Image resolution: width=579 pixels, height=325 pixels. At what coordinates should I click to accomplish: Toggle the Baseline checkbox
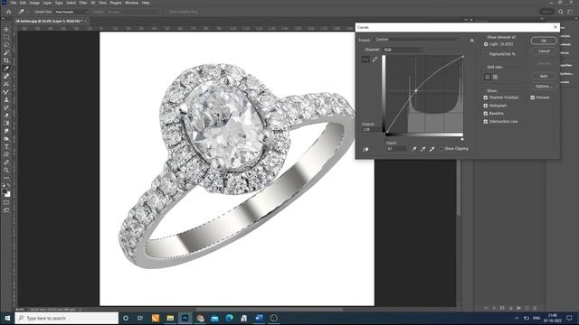(x=486, y=114)
